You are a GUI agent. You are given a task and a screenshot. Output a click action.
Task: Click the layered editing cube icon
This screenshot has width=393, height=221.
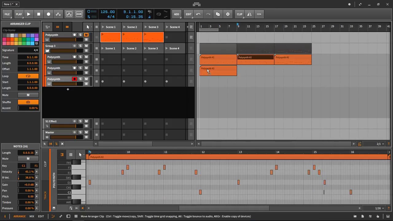[x=54, y=208]
